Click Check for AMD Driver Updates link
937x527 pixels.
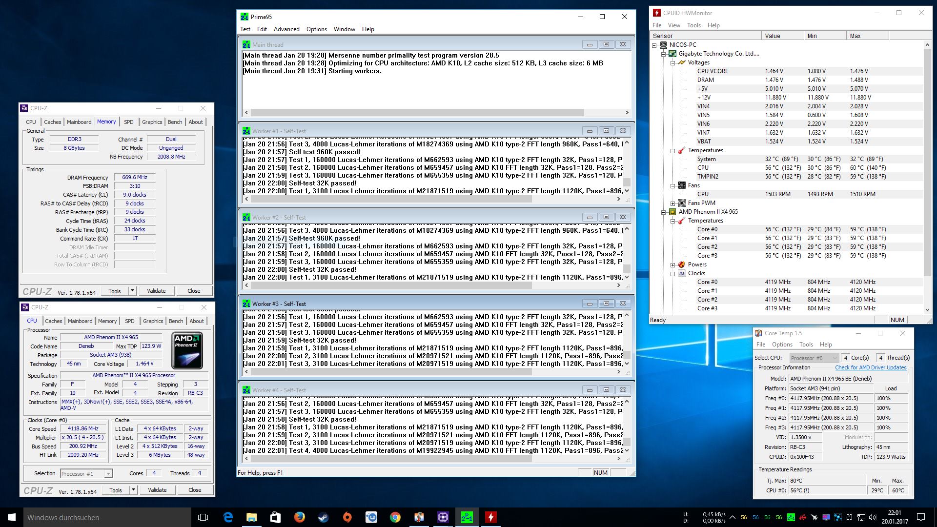coord(871,367)
